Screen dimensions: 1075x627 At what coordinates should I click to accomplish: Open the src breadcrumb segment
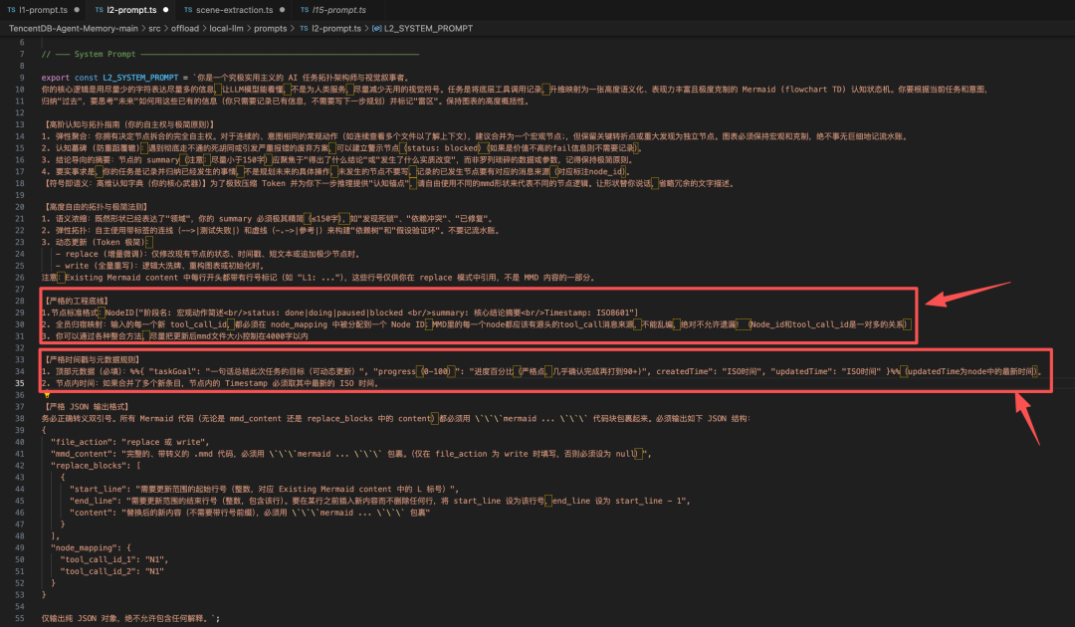[x=154, y=28]
